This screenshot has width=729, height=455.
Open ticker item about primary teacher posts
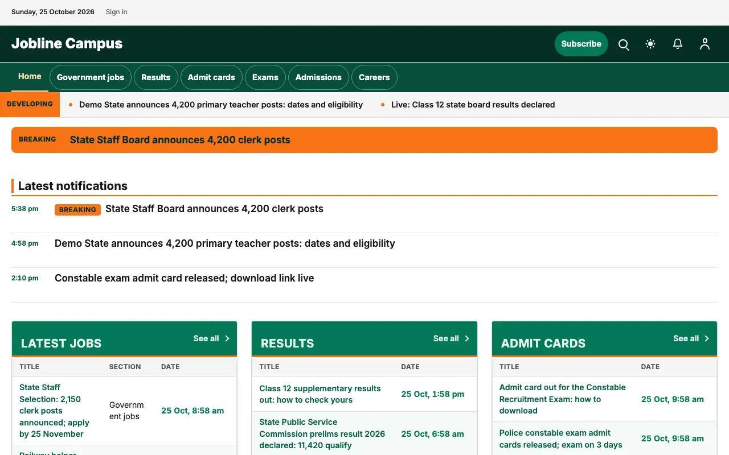221,105
